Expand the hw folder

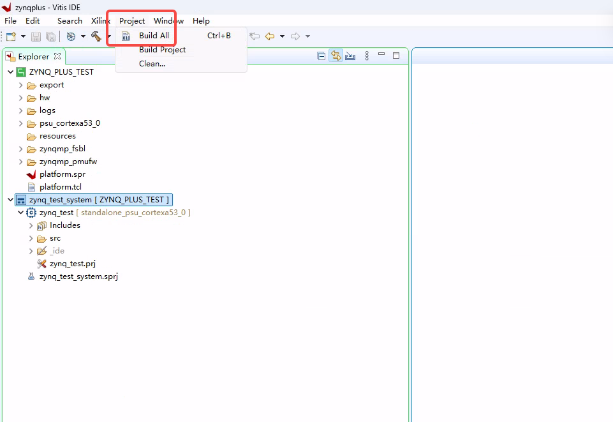[x=20, y=98]
